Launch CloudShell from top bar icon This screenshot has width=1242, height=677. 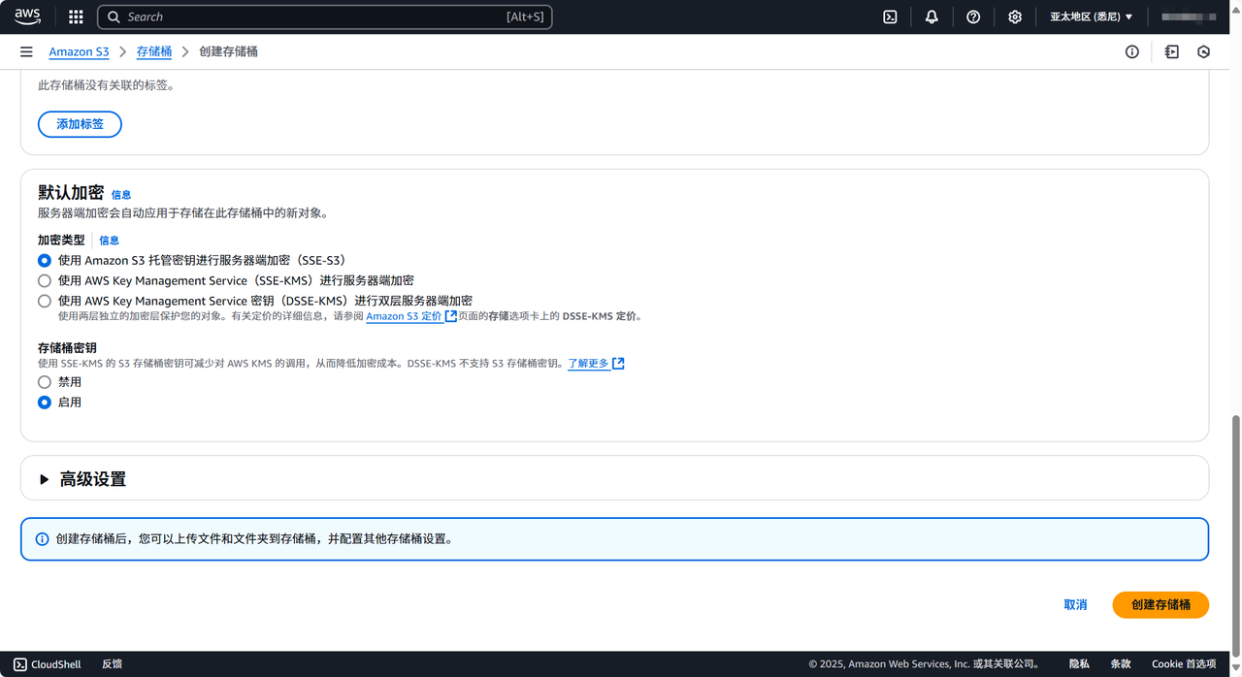(890, 16)
